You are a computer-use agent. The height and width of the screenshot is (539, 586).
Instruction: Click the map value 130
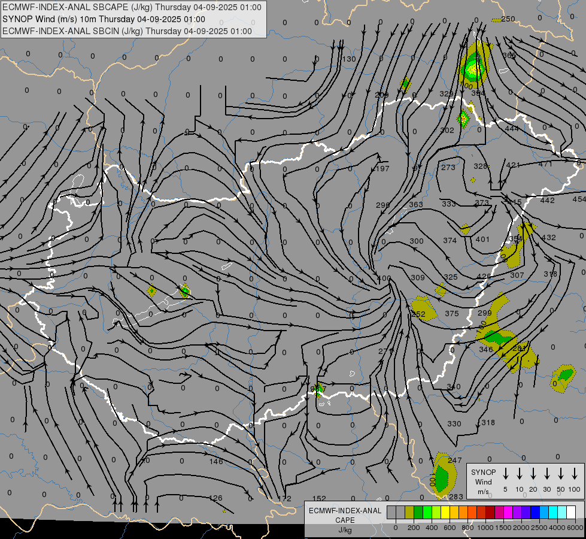point(349,59)
